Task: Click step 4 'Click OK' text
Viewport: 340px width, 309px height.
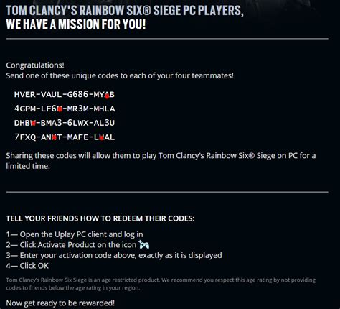Action: click(27, 266)
